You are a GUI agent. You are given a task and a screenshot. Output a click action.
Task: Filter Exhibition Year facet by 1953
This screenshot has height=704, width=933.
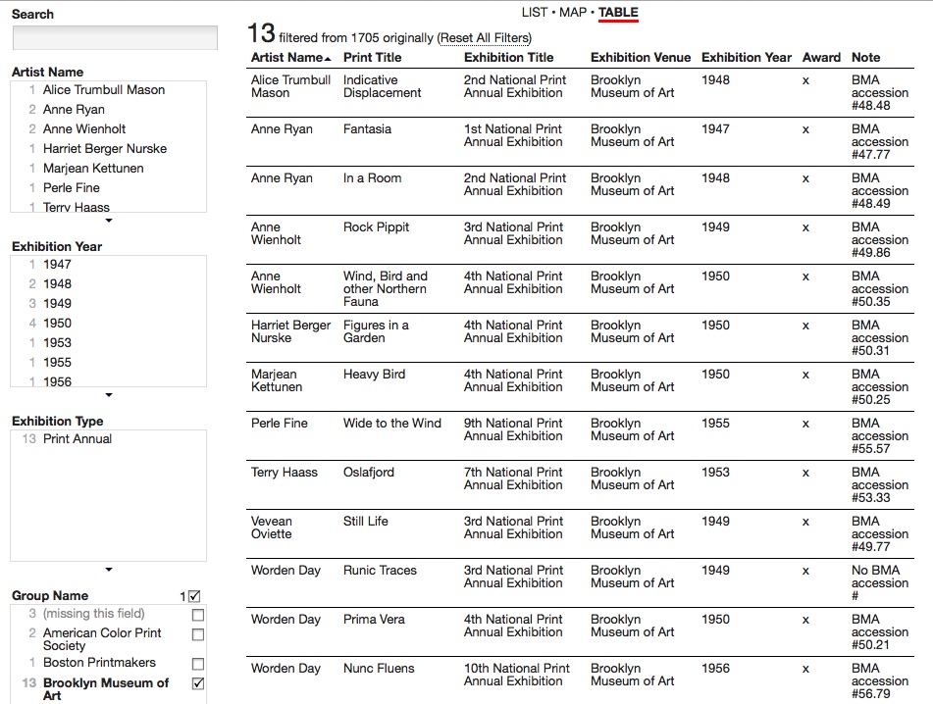57,343
